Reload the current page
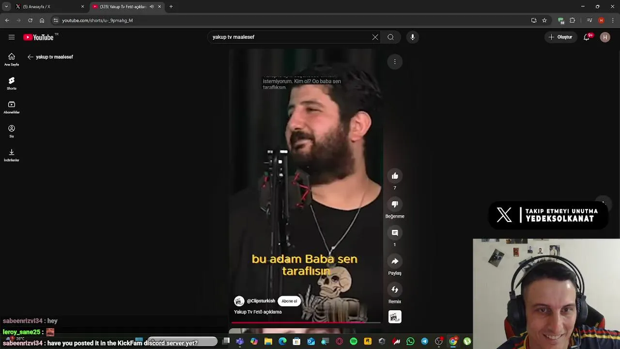The width and height of the screenshot is (620, 349). [x=30, y=20]
